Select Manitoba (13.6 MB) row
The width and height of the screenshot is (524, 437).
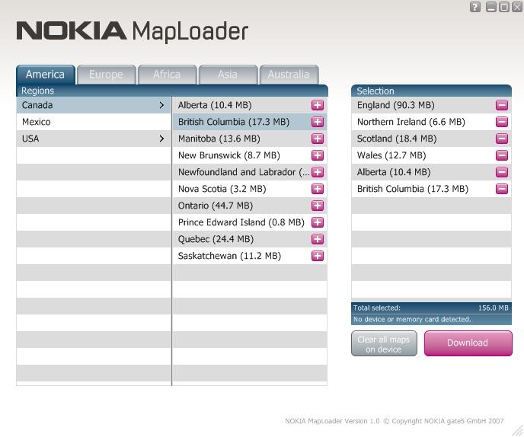click(250, 139)
